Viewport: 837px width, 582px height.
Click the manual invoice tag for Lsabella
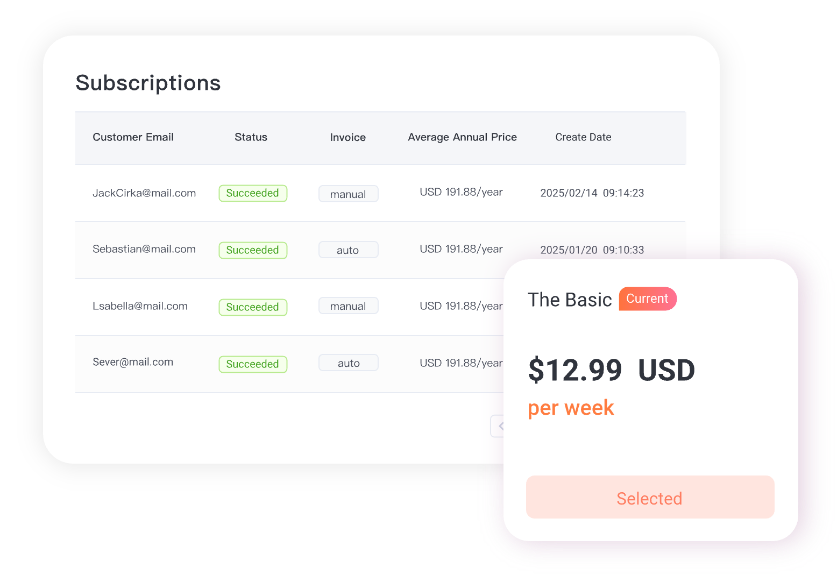pyautogui.click(x=348, y=306)
